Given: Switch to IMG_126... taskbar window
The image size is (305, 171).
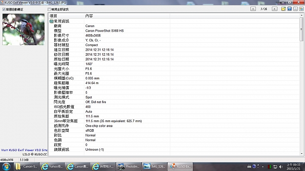Looking at the screenshot, I should point(154,166).
